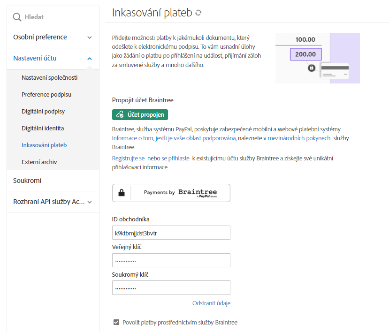This screenshot has height=332, width=389.
Task: Open the Registrujte se link
Action: 128,158
